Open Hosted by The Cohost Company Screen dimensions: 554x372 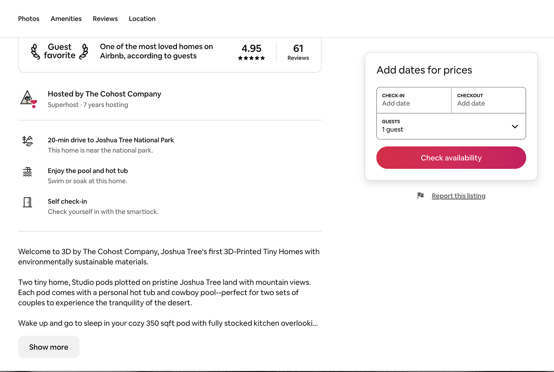(104, 94)
